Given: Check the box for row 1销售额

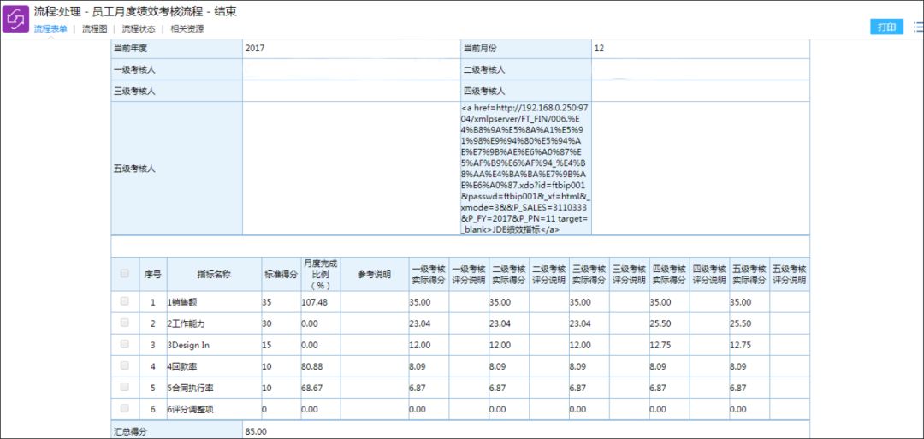Looking at the screenshot, I should (124, 301).
